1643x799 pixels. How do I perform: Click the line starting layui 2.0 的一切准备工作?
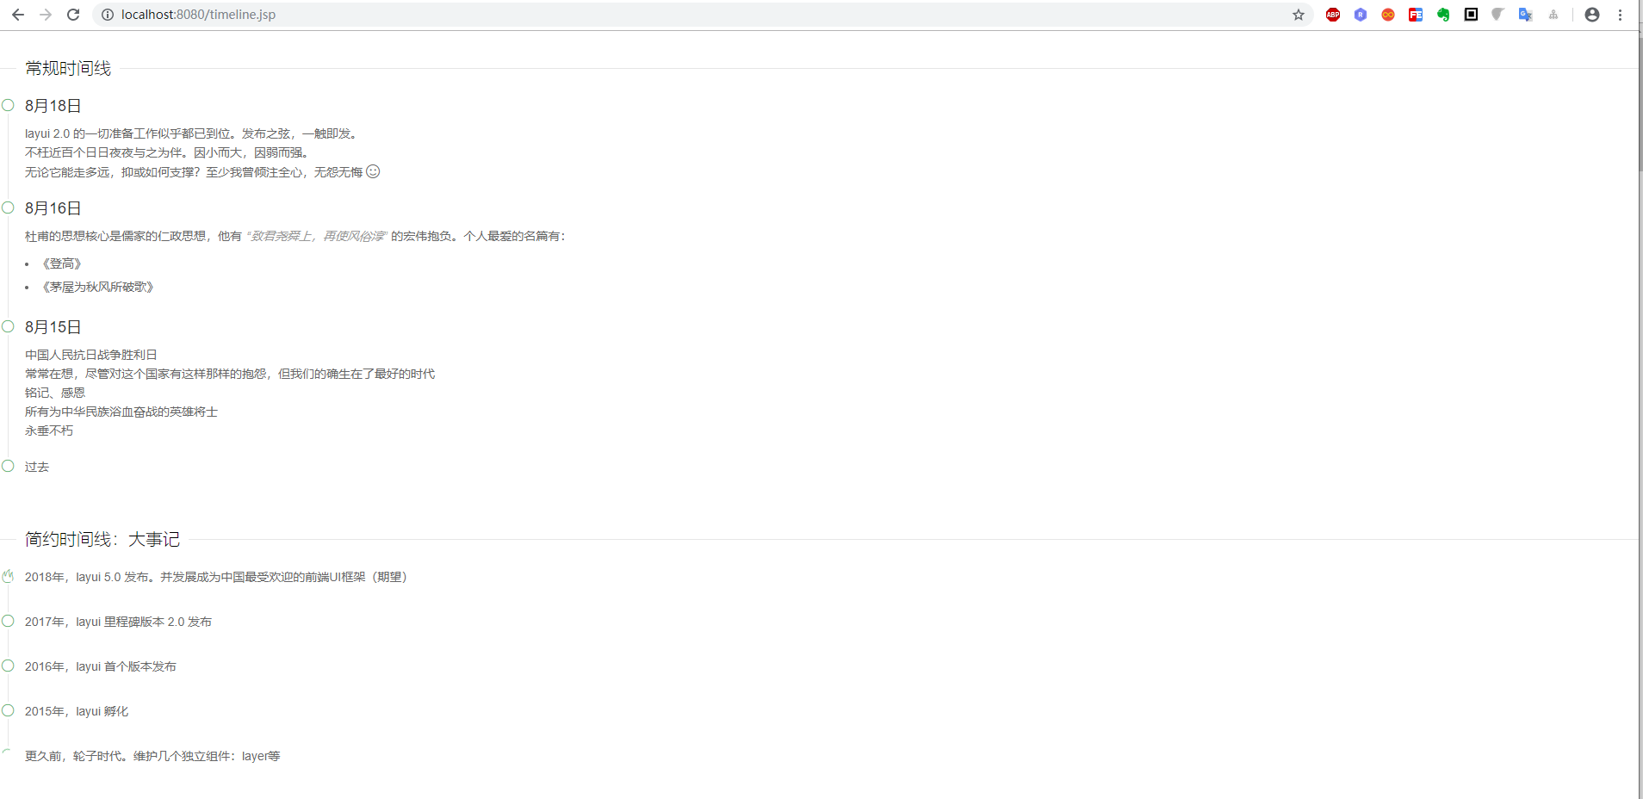(191, 133)
